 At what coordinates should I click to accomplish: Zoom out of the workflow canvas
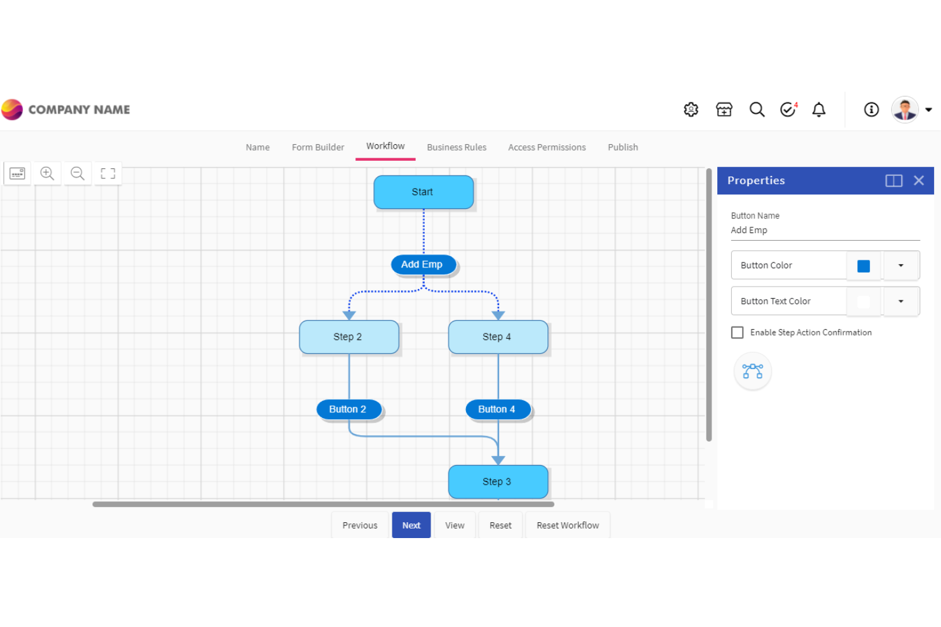pos(77,173)
